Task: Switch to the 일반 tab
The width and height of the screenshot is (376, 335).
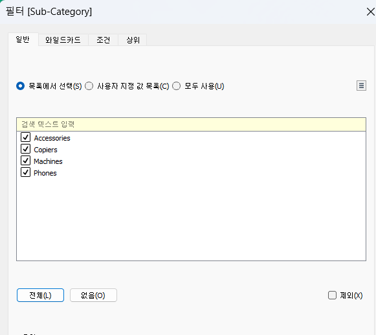Action: click(23, 40)
